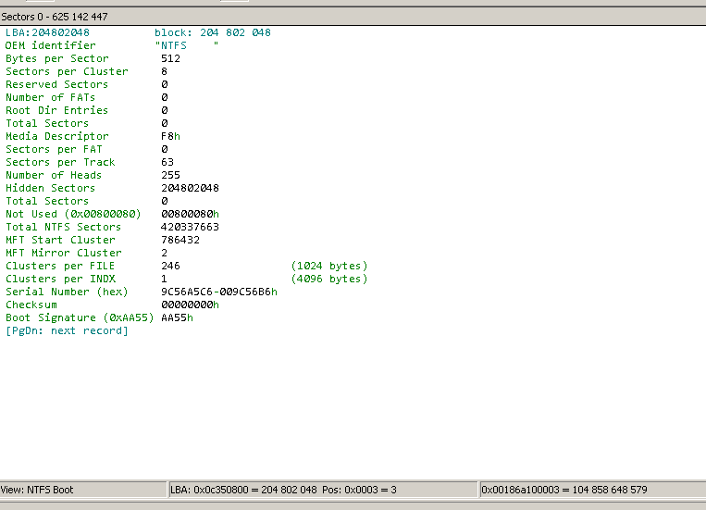Click the 'Media Descriptor' label
This screenshot has width=706, height=510.
coord(57,136)
